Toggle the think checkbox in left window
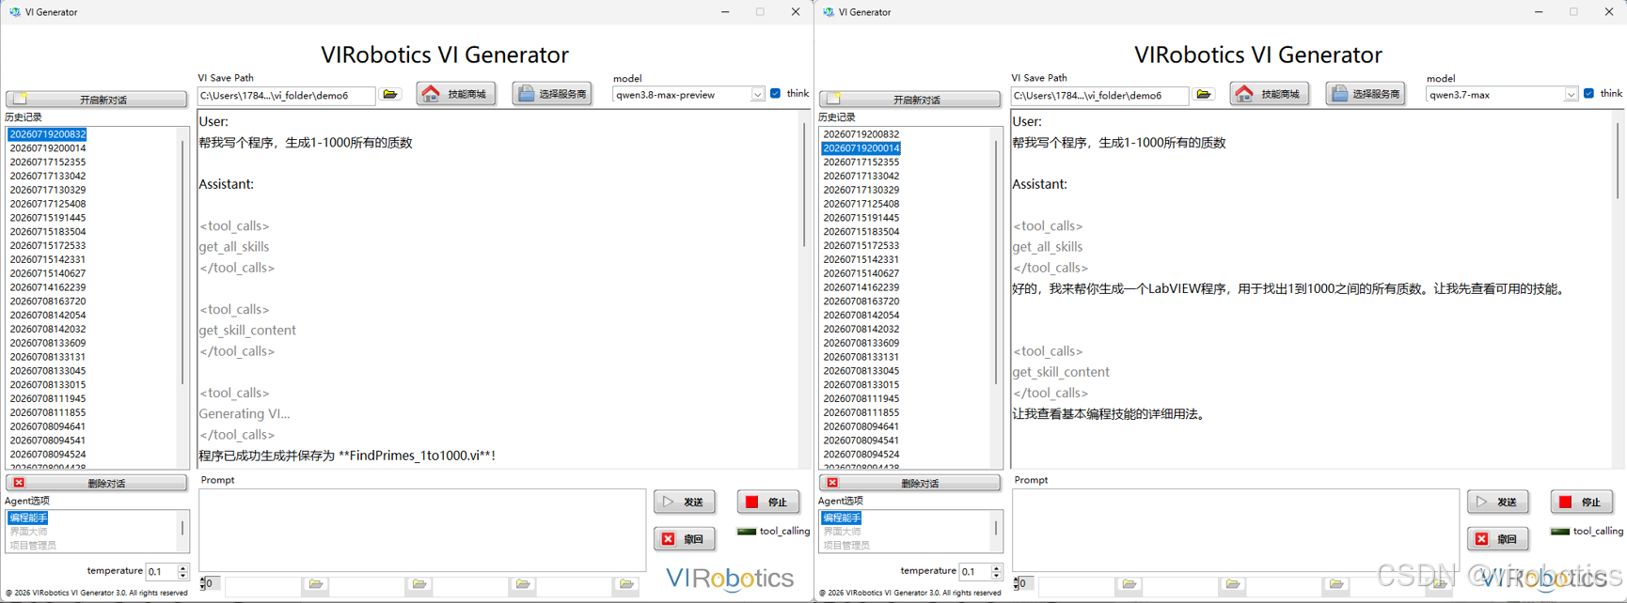 point(776,93)
